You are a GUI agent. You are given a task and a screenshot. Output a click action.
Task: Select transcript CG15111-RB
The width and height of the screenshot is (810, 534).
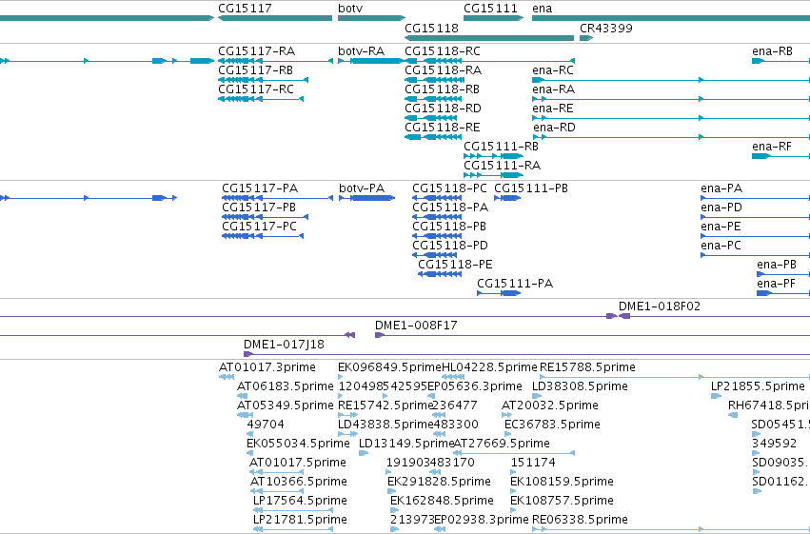(501, 147)
